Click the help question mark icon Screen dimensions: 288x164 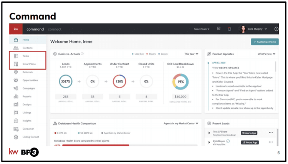[276, 29]
